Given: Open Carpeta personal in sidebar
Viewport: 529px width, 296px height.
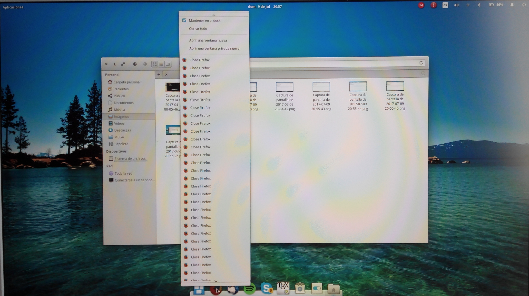Looking at the screenshot, I should (x=127, y=82).
